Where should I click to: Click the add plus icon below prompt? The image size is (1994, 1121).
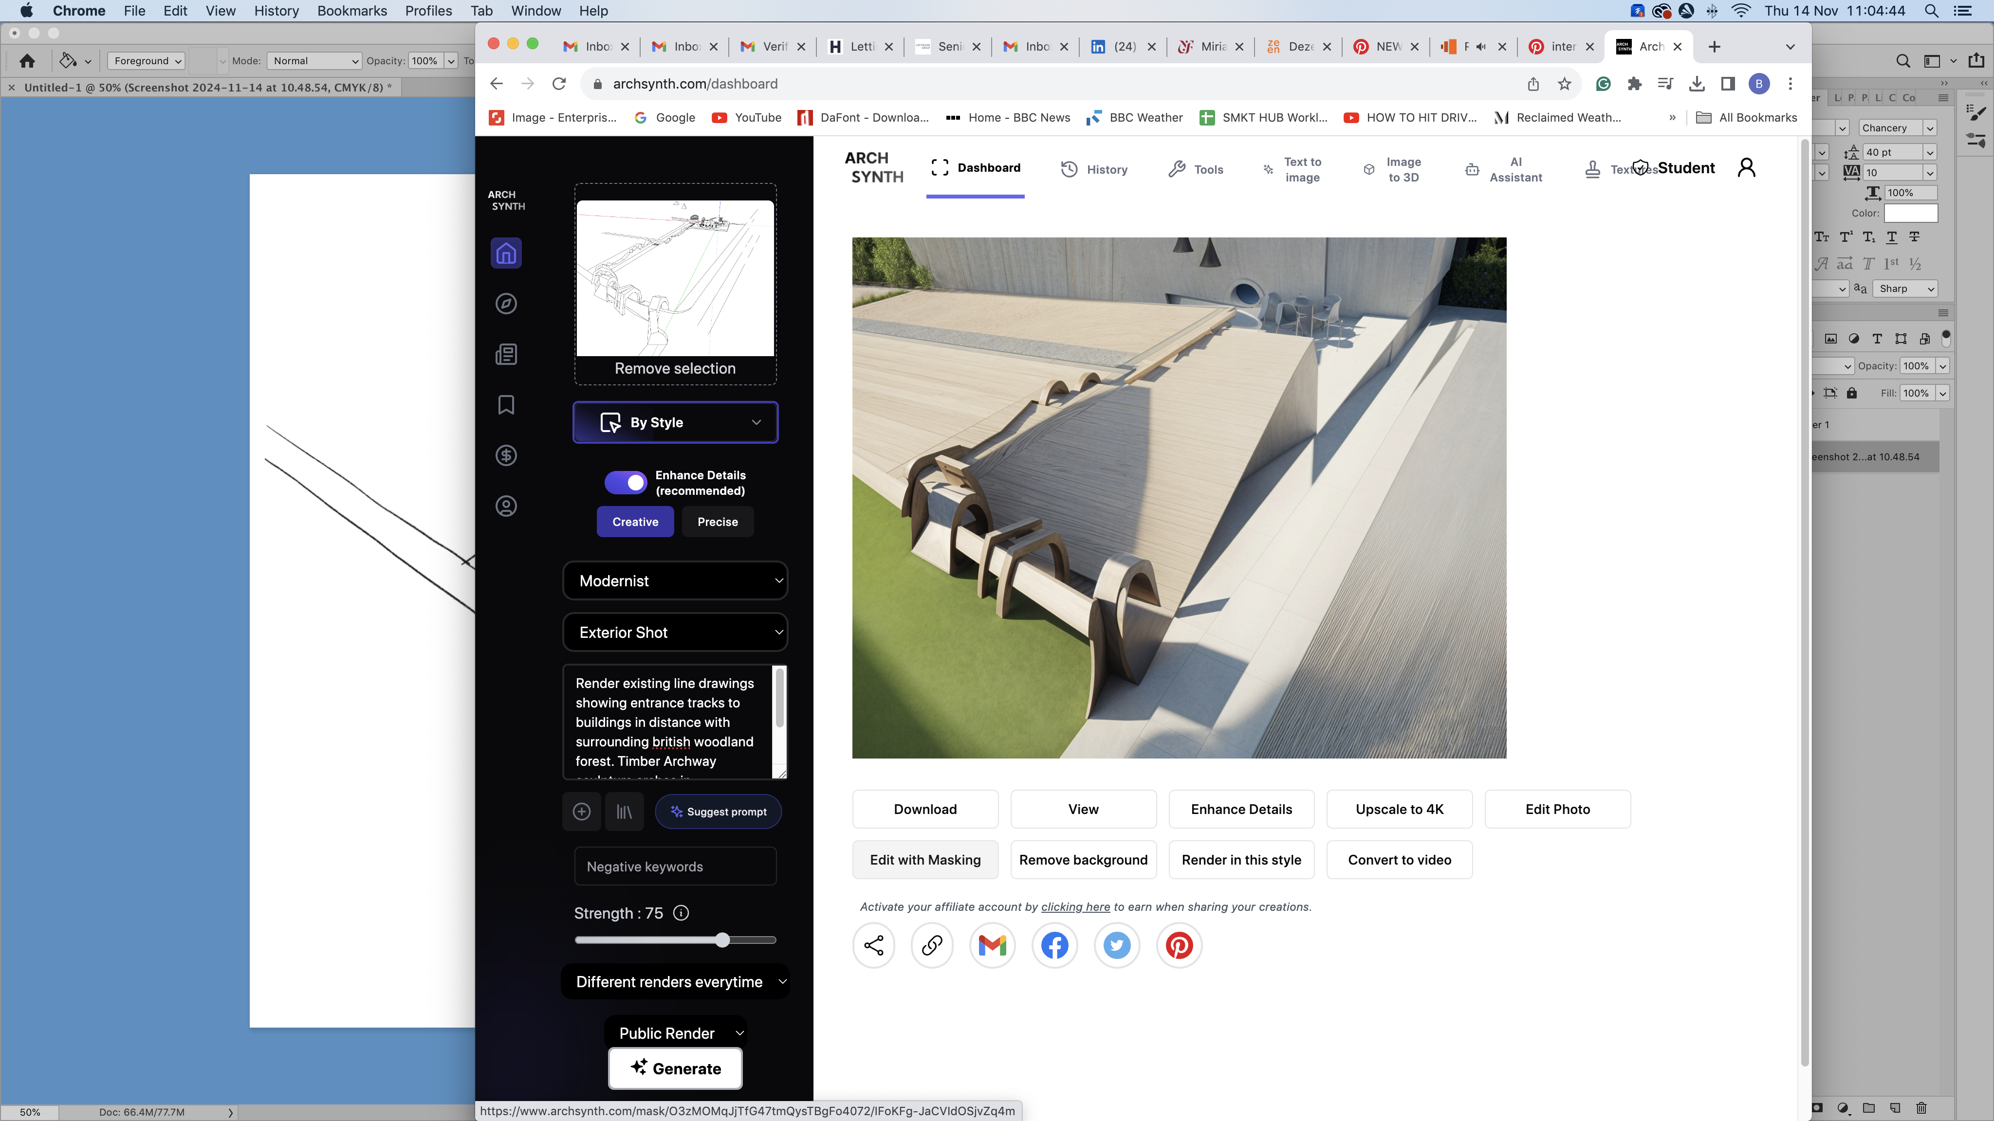pyautogui.click(x=581, y=812)
